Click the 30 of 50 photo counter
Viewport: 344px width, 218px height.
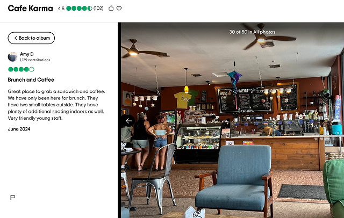click(252, 32)
